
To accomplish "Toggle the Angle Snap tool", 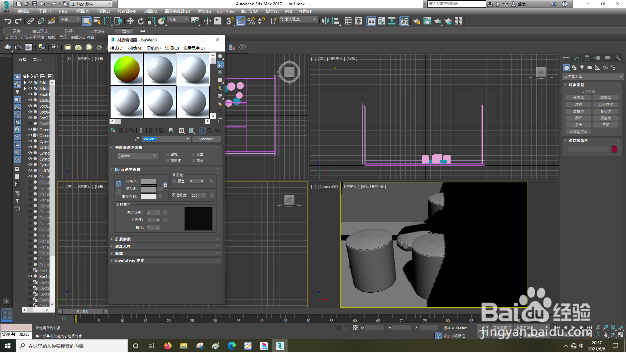I will (x=241, y=22).
